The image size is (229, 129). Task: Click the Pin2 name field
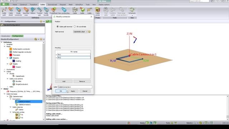tap(74, 58)
